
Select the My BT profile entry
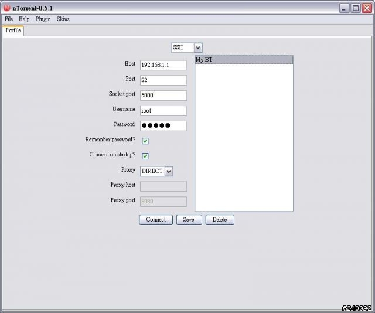click(244, 60)
